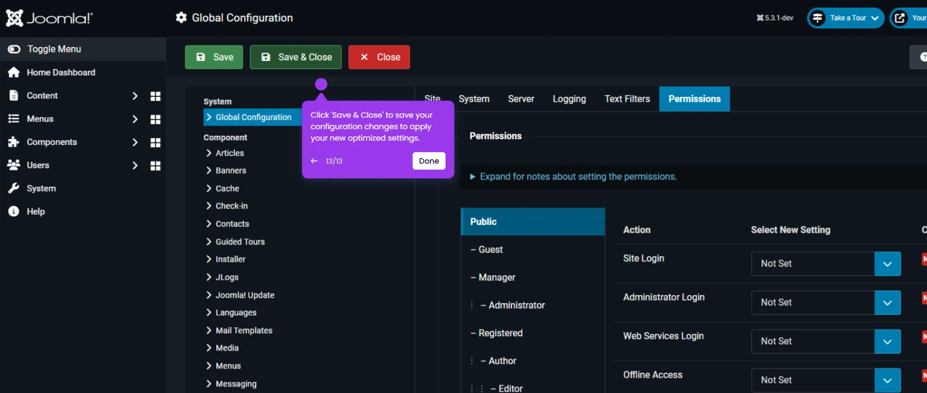This screenshot has width=927, height=393.
Task: Click Done in the tour popup
Action: point(429,161)
